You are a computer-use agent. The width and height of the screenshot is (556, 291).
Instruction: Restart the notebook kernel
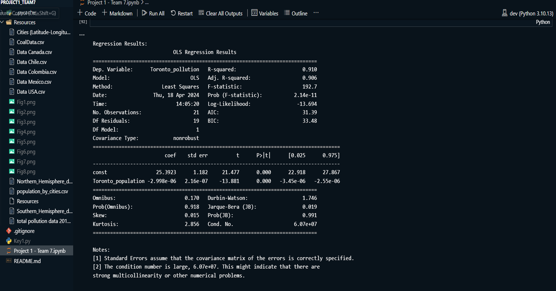pyautogui.click(x=181, y=13)
